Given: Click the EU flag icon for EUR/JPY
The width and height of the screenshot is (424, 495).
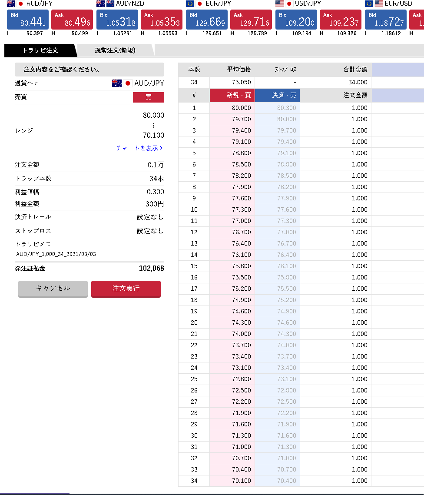Looking at the screenshot, I should [x=190, y=4].
